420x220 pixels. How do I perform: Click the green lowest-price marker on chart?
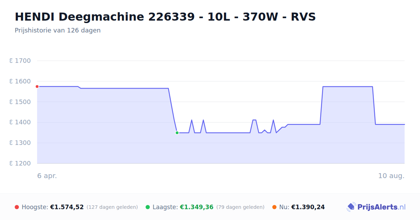click(x=177, y=133)
